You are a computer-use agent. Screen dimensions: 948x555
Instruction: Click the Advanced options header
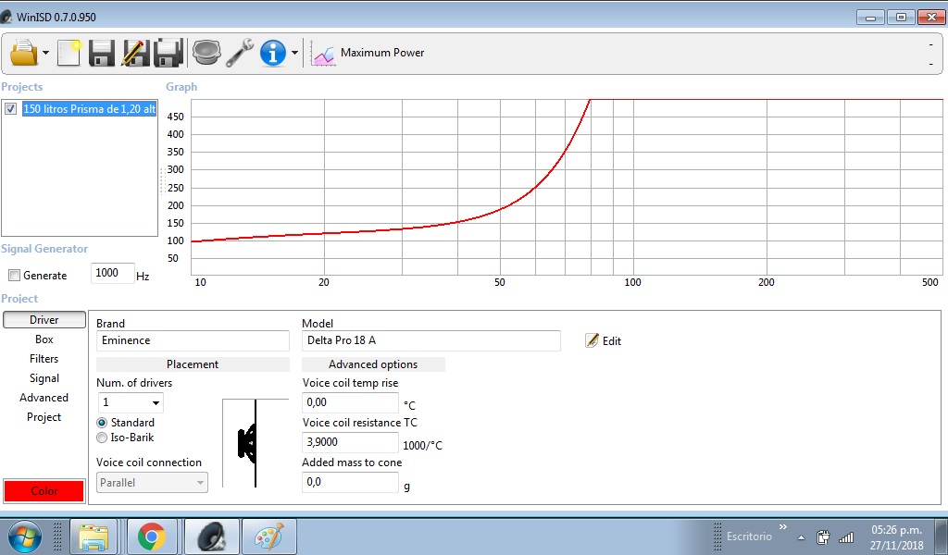tap(373, 364)
